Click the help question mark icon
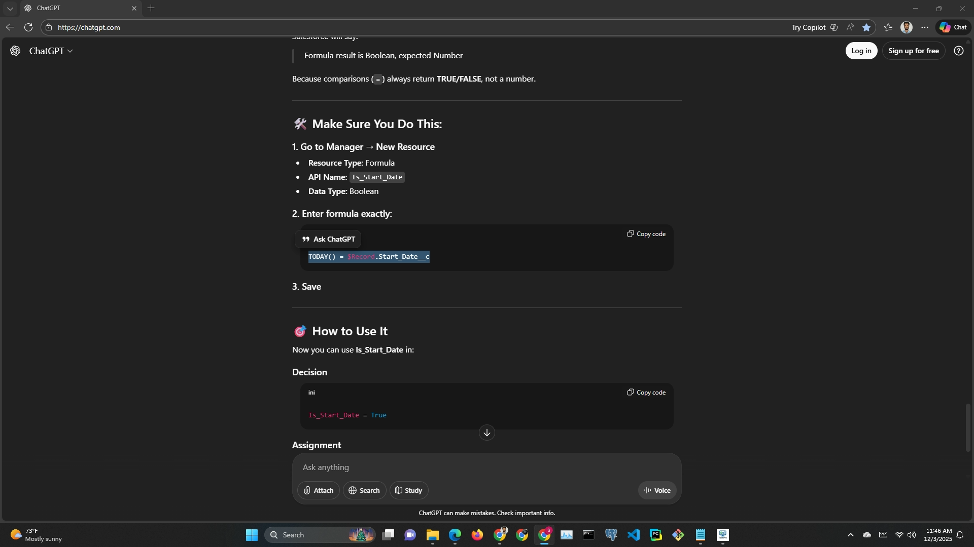974x547 pixels. click(x=958, y=51)
